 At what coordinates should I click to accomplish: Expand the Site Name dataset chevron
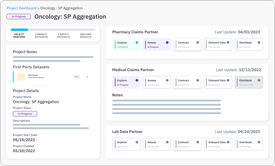pos(87,77)
